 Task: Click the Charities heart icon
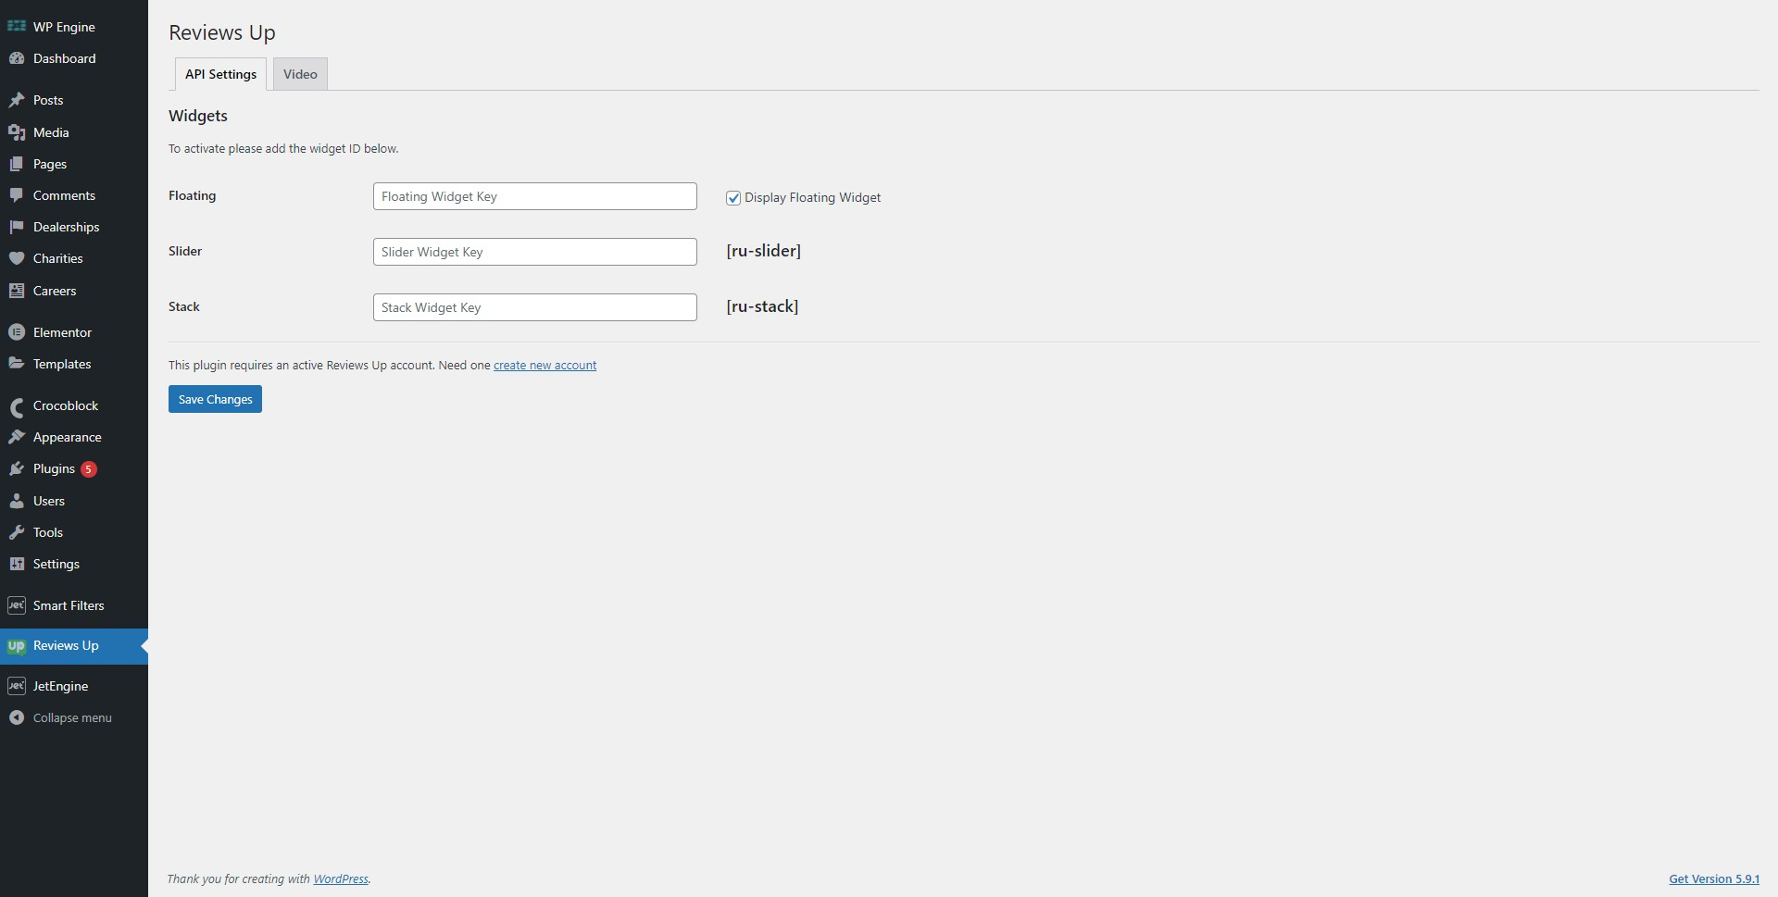click(17, 258)
